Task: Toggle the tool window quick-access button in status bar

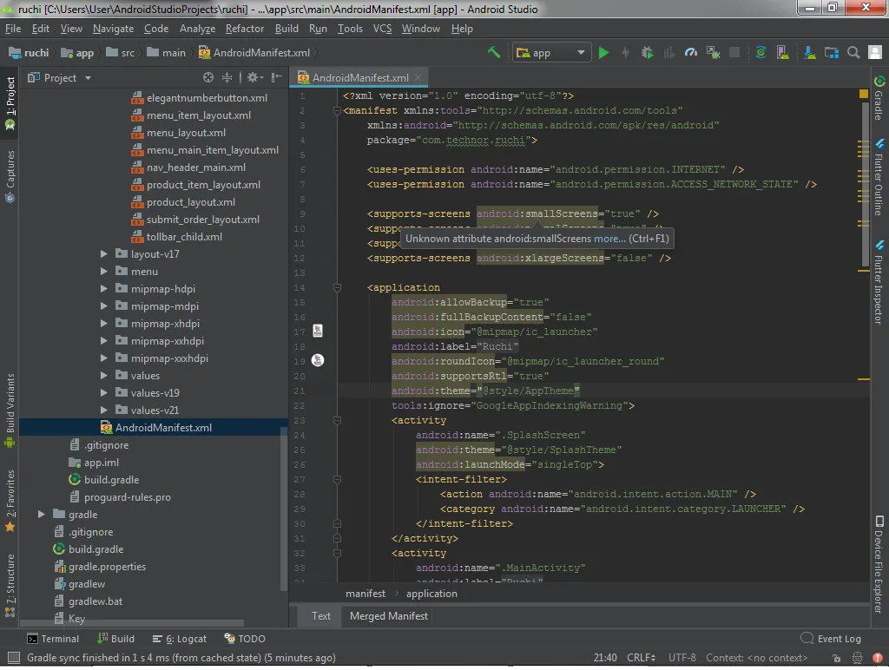Action: tap(13, 658)
